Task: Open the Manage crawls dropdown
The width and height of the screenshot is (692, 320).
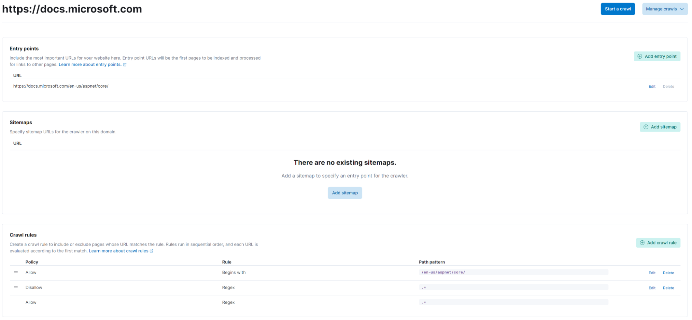Action: pyautogui.click(x=665, y=9)
